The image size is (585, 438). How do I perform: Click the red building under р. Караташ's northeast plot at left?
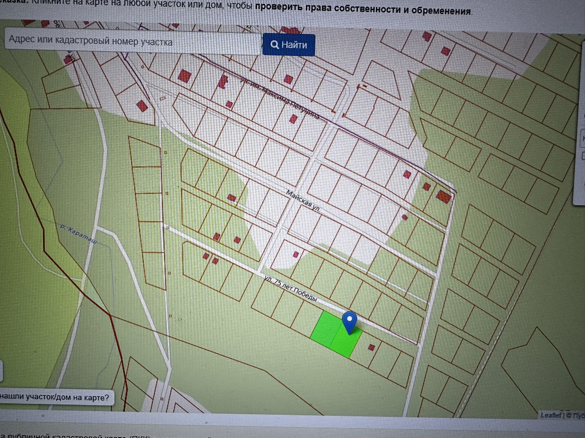(x=142, y=106)
